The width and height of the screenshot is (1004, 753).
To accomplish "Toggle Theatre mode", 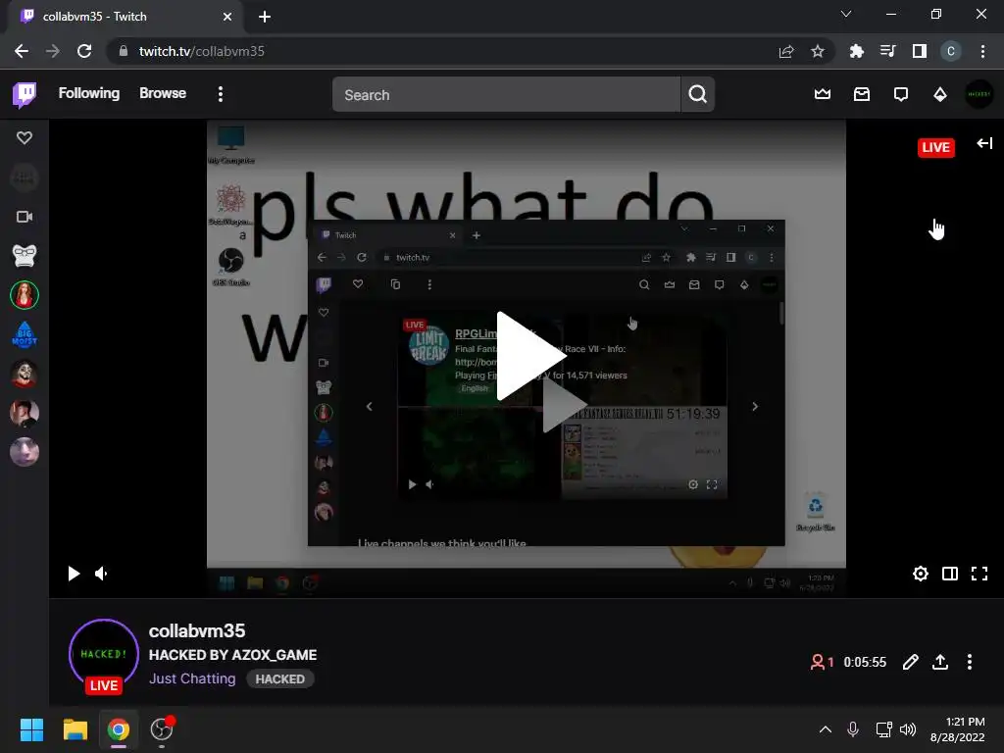I will point(949,574).
